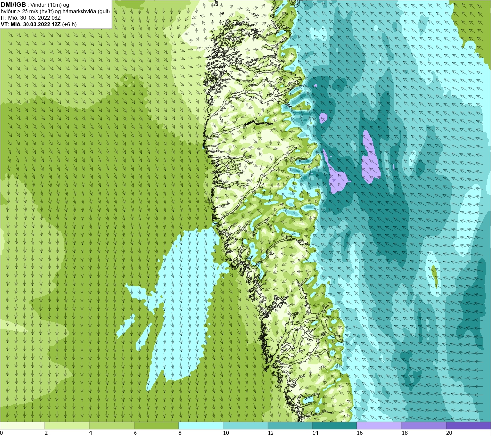Click the "DMI/IGB" title text
The height and width of the screenshot is (436, 491).
click(13, 5)
